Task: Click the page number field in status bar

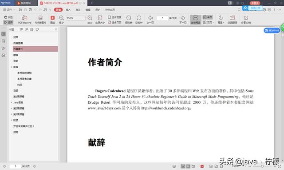Action: tap(15, 166)
